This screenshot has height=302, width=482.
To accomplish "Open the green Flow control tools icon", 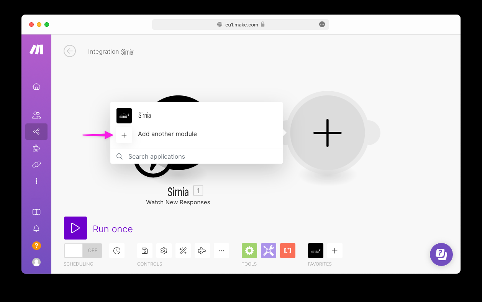I will click(249, 251).
